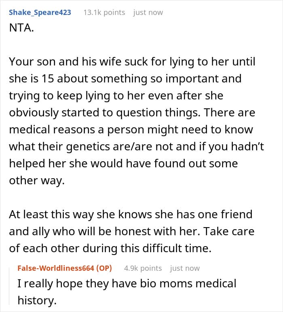Click the line what their genetics are
Viewport: 283px width, 312px height.
(137, 147)
